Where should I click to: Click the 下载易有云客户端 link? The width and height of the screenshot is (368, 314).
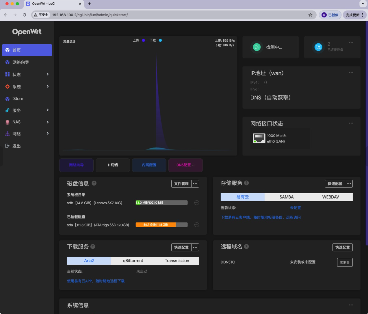(260, 217)
